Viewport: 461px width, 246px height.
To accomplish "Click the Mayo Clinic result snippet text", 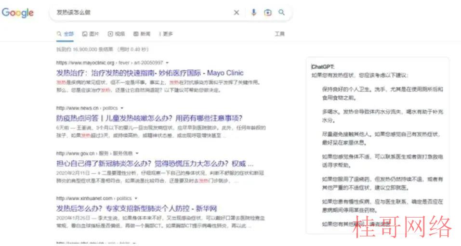I will coord(158,86).
